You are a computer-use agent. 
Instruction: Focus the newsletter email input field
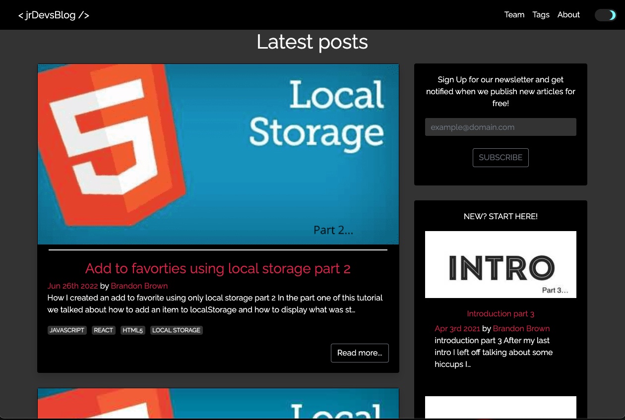(500, 127)
